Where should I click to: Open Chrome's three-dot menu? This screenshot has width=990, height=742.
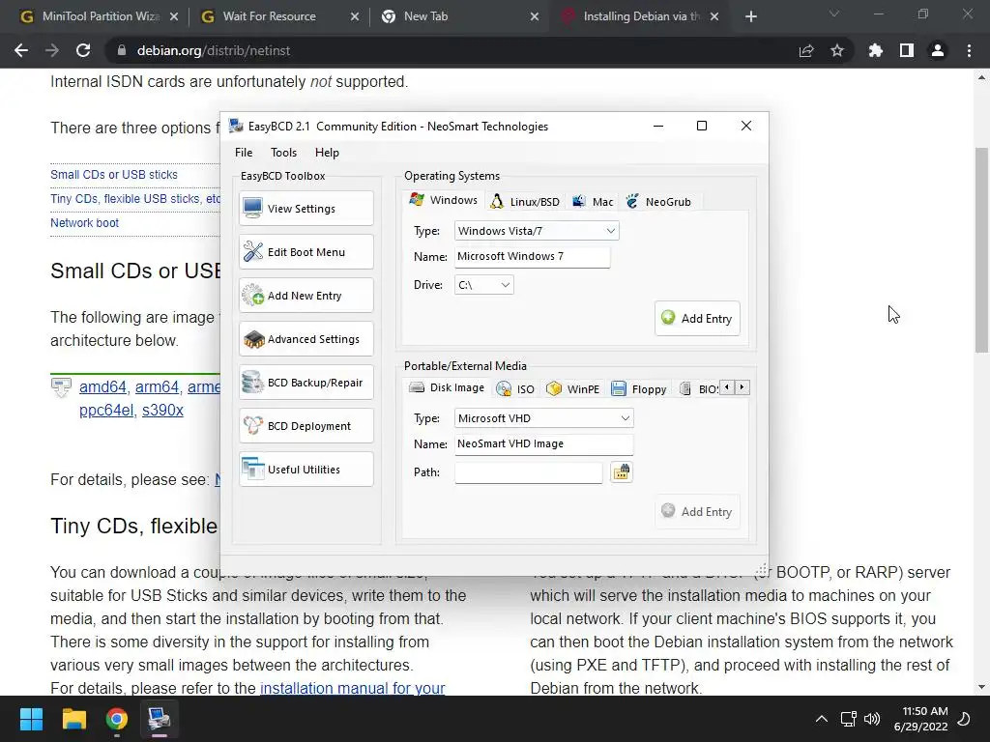point(969,50)
